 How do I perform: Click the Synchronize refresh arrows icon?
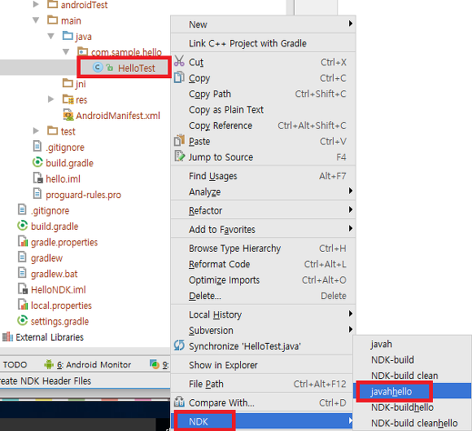pos(179,345)
